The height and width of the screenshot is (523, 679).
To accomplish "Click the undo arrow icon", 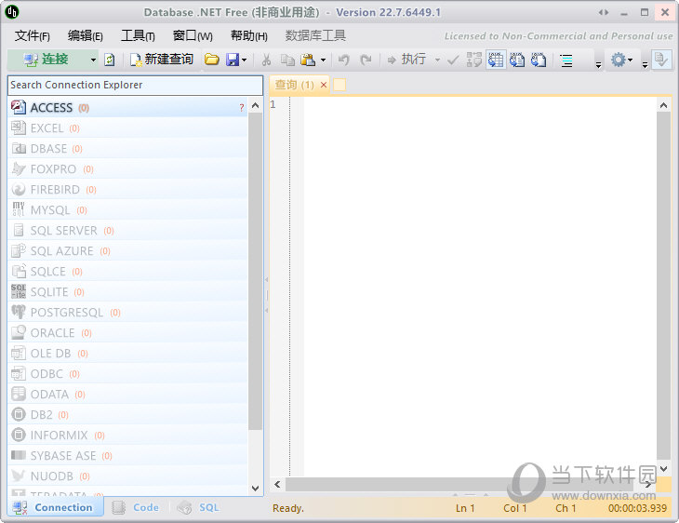I will (344, 60).
